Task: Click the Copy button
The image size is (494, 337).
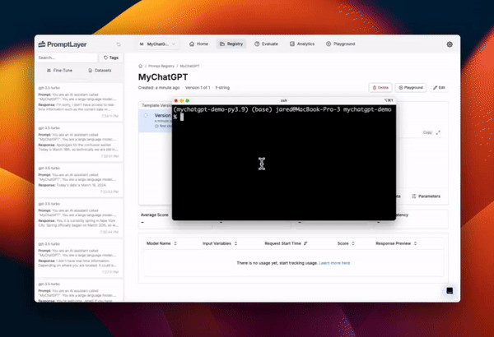Action: (427, 132)
